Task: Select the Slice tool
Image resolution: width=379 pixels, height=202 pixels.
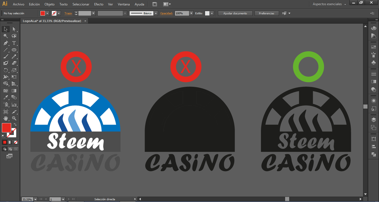Action: pyautogui.click(x=14, y=112)
